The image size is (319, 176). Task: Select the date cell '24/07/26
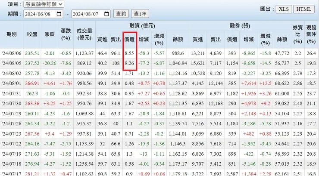coord(11,124)
